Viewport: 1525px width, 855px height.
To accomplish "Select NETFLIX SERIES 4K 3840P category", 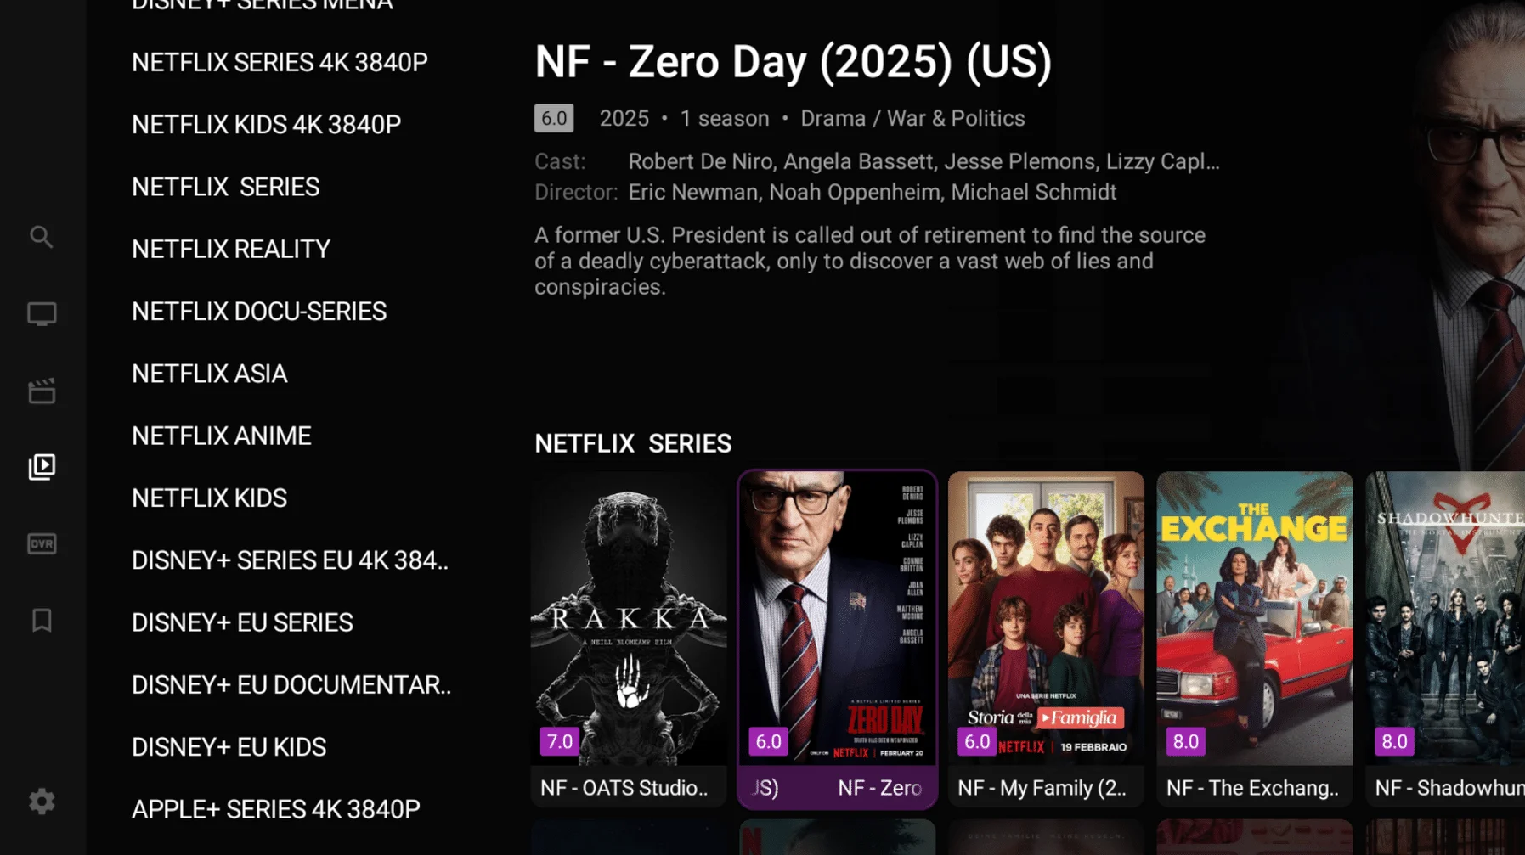I will click(280, 63).
